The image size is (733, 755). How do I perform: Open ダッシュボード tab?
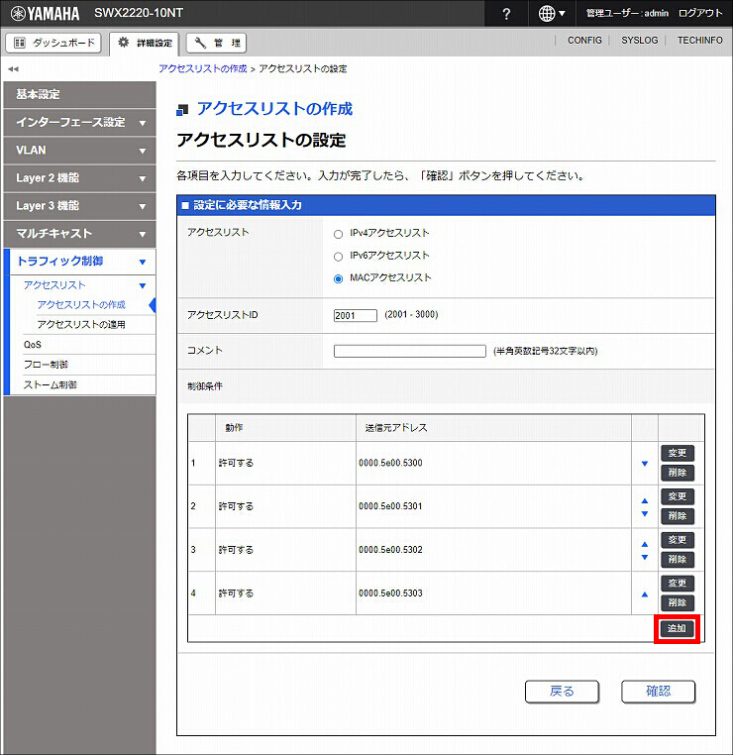(53, 43)
